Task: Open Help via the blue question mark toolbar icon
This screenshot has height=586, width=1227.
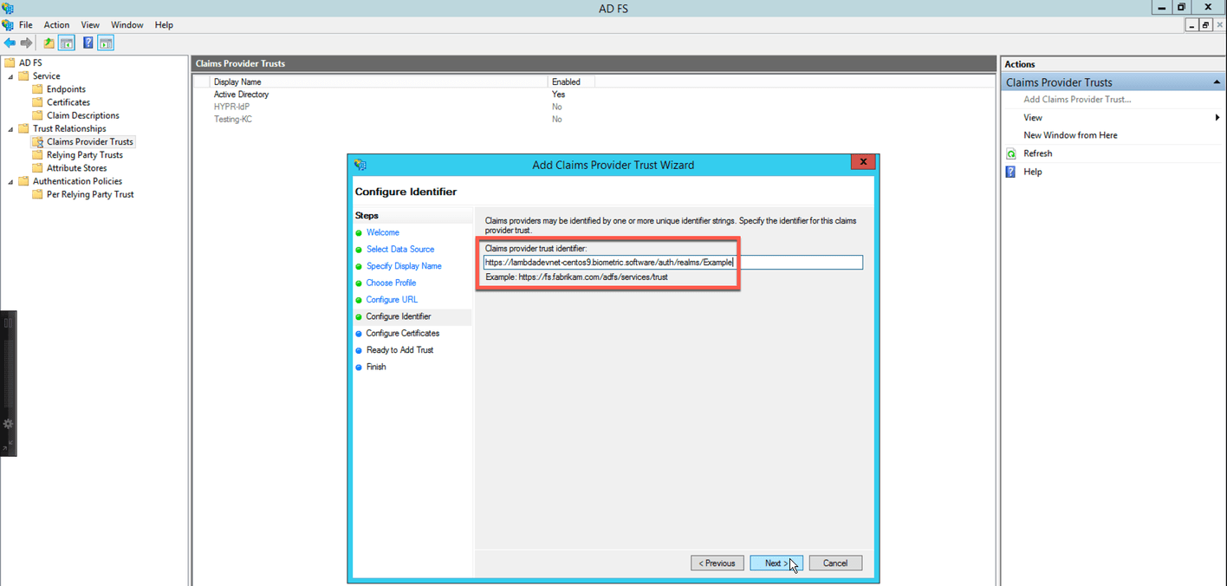Action: [88, 42]
